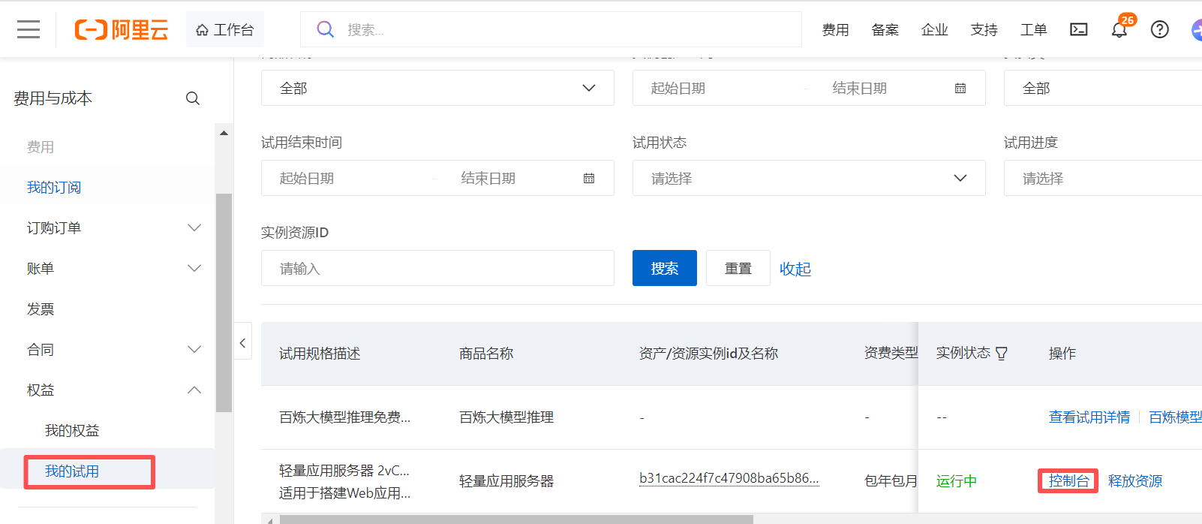This screenshot has width=1202, height=524.
Task: Open 发票 in the sidebar
Action: (x=41, y=309)
